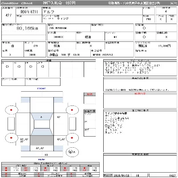Click the 80,166km mileage field

pos(27,28)
